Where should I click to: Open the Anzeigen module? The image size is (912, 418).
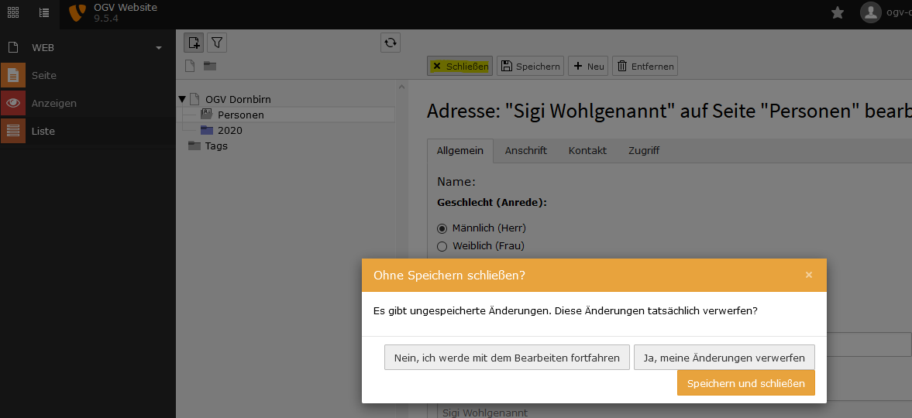click(53, 104)
